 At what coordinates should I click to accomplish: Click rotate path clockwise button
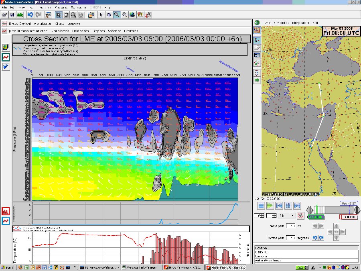pyautogui.click(x=321, y=238)
